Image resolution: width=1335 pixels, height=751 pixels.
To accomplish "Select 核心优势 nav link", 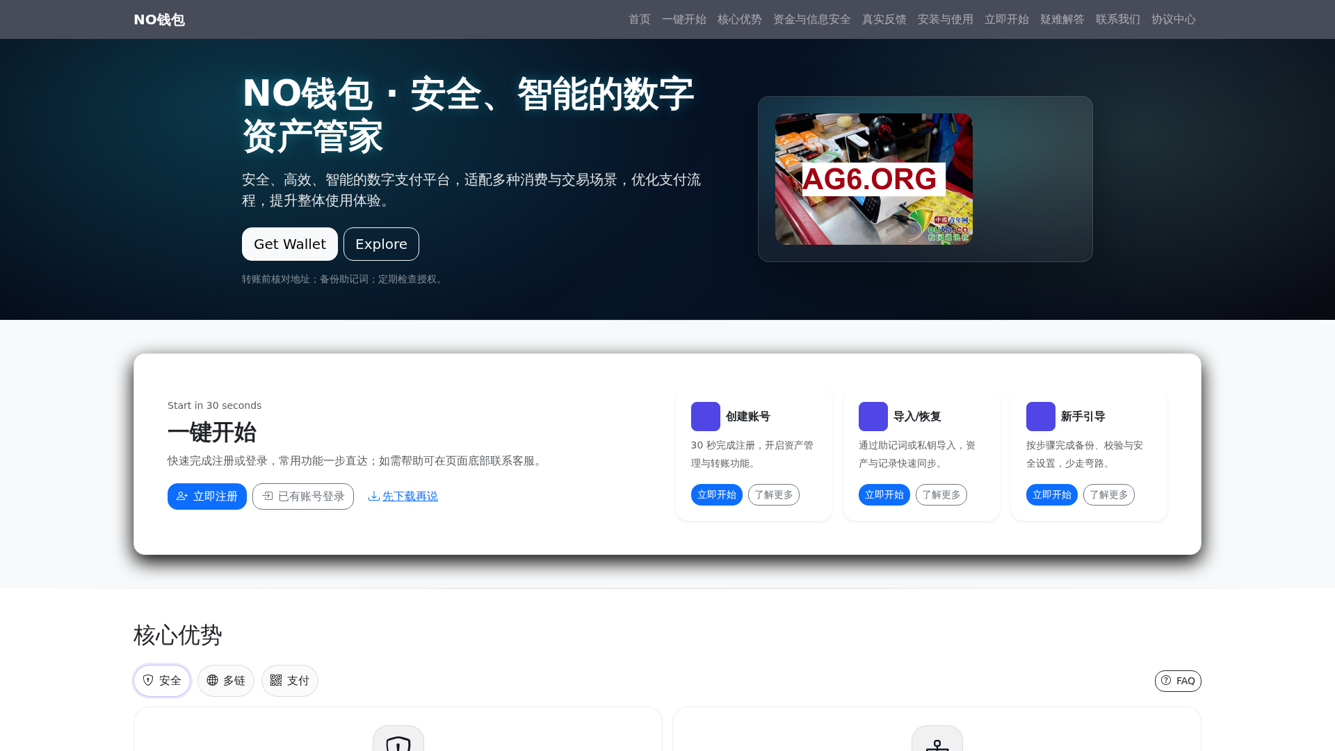I will pyautogui.click(x=740, y=19).
